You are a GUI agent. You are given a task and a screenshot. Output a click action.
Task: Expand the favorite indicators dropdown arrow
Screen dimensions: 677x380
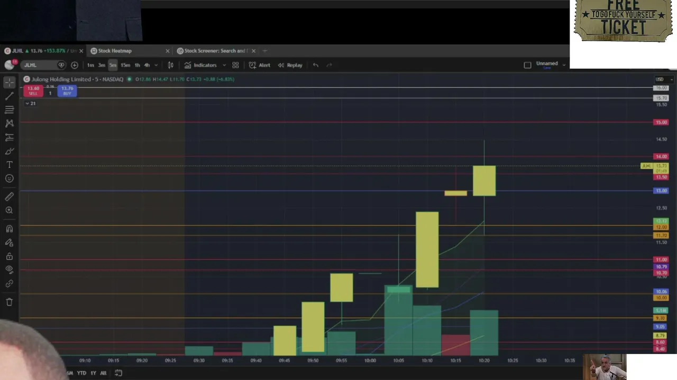click(x=224, y=65)
